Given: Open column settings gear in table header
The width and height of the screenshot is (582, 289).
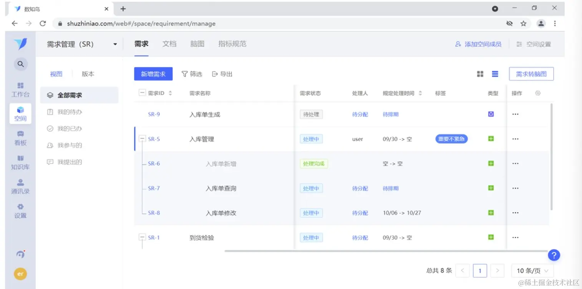Looking at the screenshot, I should point(538,93).
